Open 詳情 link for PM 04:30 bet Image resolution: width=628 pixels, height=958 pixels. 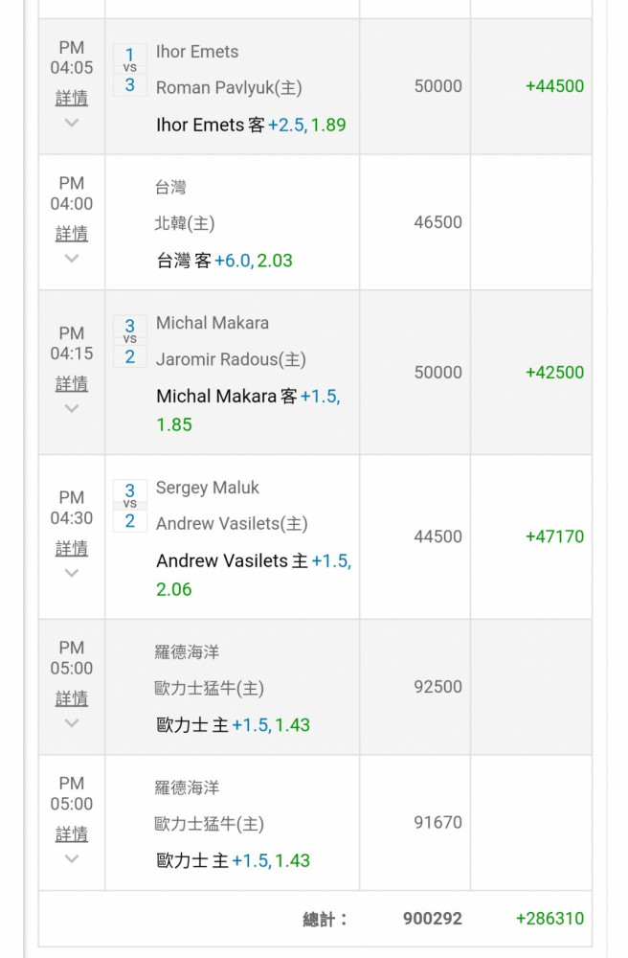72,548
